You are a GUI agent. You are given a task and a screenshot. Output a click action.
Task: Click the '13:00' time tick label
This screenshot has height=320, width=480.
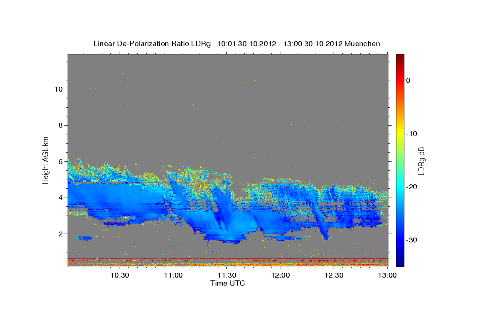tap(387, 275)
